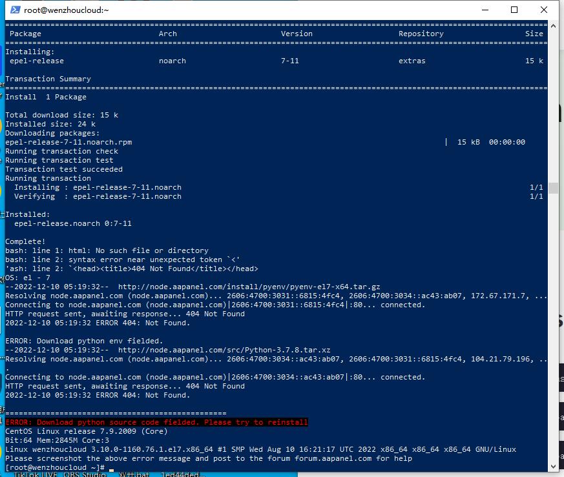The height and width of the screenshot is (477, 564).
Task: Open the PowerShell icon system menu
Action: click(15, 10)
